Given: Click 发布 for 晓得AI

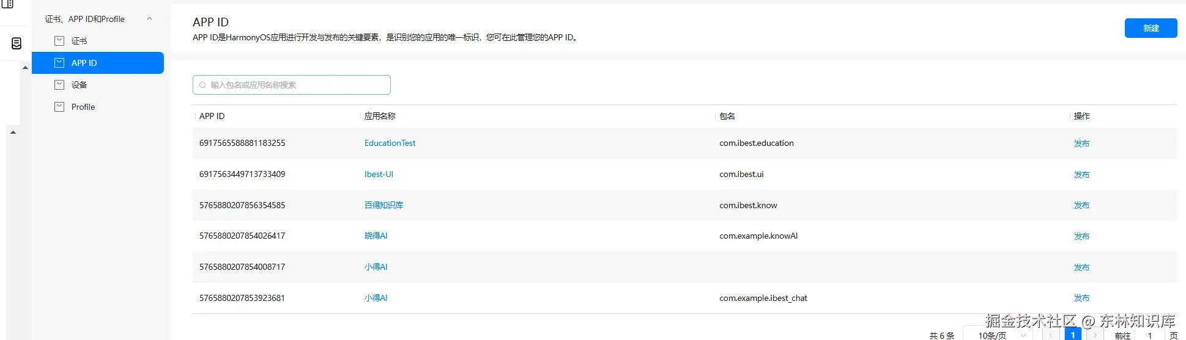Looking at the screenshot, I should 1081,236.
